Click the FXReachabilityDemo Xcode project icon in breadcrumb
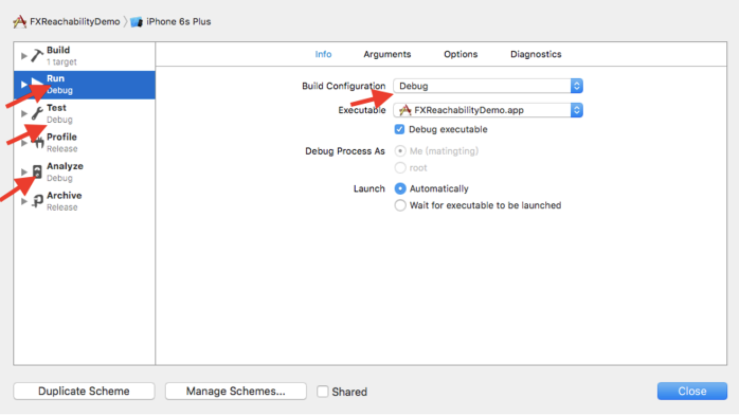 (x=20, y=22)
